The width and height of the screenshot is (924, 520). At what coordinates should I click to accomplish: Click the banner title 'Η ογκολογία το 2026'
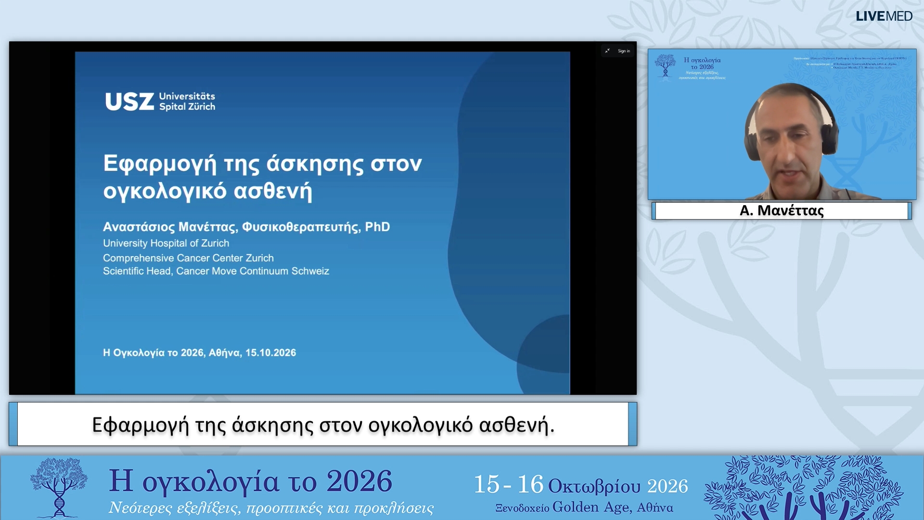coord(251,481)
